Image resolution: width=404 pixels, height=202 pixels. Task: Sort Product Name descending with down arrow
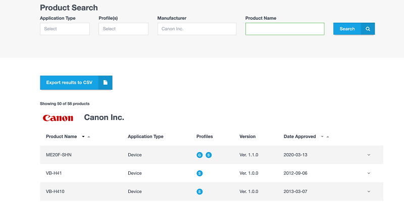coord(83,137)
